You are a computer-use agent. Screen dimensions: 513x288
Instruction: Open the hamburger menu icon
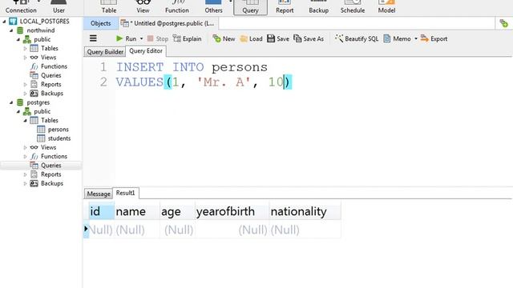tap(93, 38)
